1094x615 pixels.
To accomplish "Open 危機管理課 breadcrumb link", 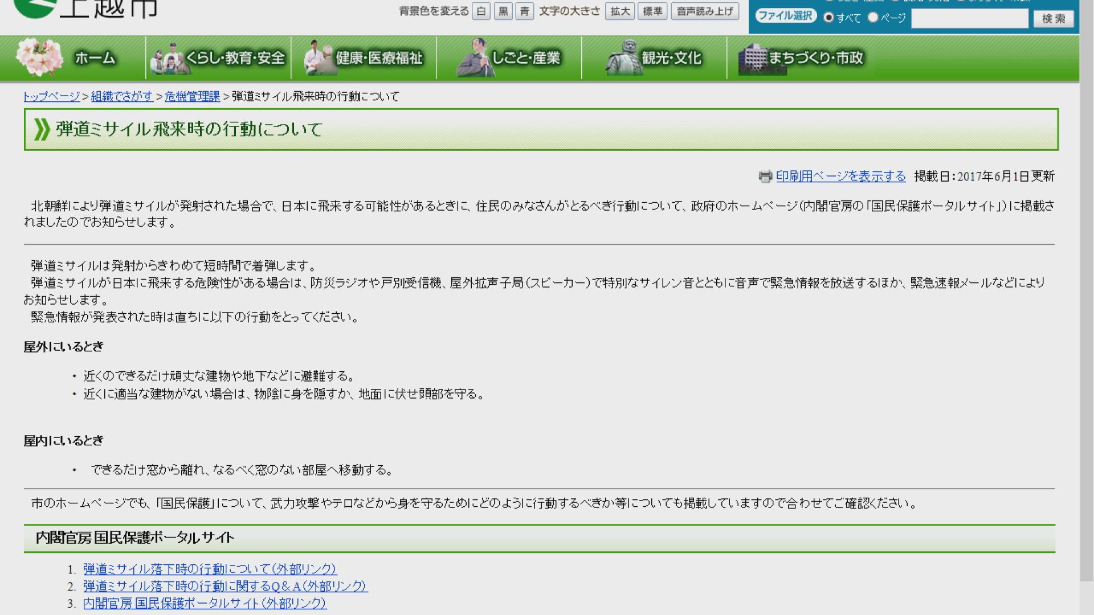I will (192, 97).
